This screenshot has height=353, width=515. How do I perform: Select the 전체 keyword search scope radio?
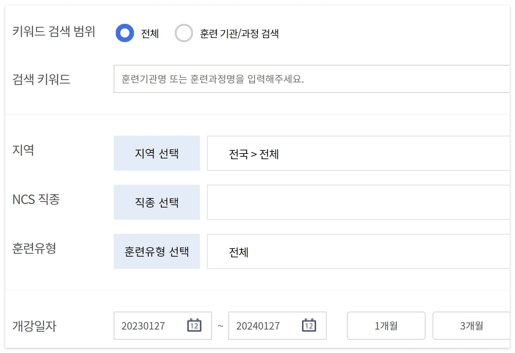pyautogui.click(x=125, y=33)
